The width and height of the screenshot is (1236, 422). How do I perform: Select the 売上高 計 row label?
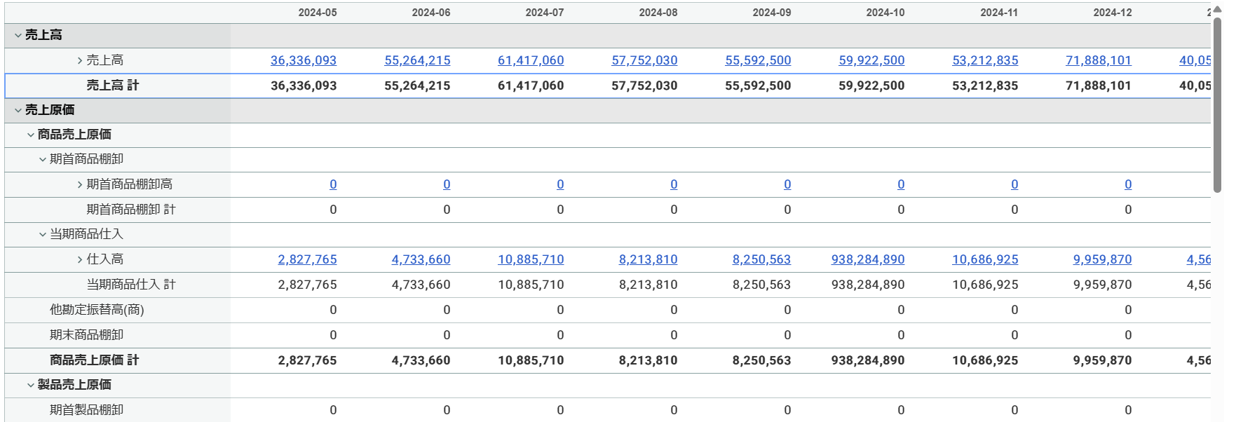pos(112,86)
